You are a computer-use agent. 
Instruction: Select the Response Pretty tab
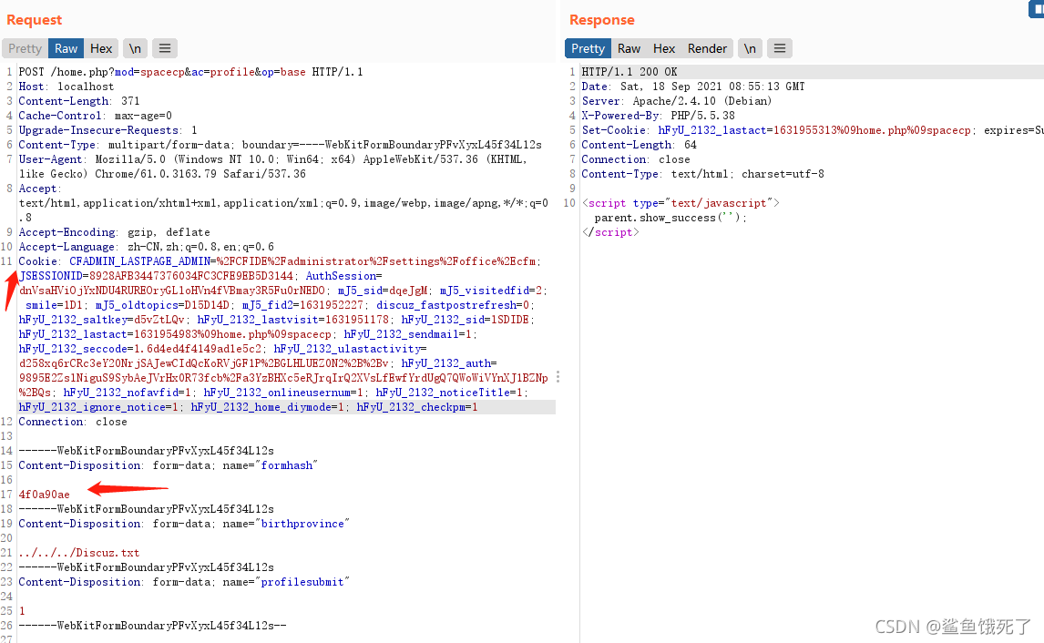(x=588, y=48)
